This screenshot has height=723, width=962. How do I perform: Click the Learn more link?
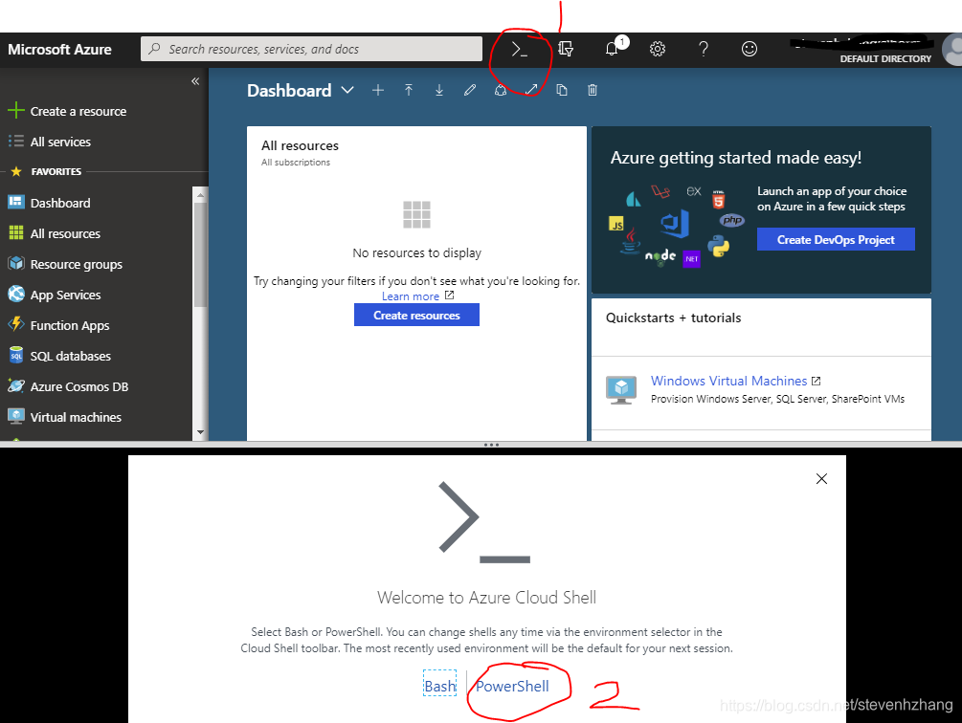[x=411, y=296]
